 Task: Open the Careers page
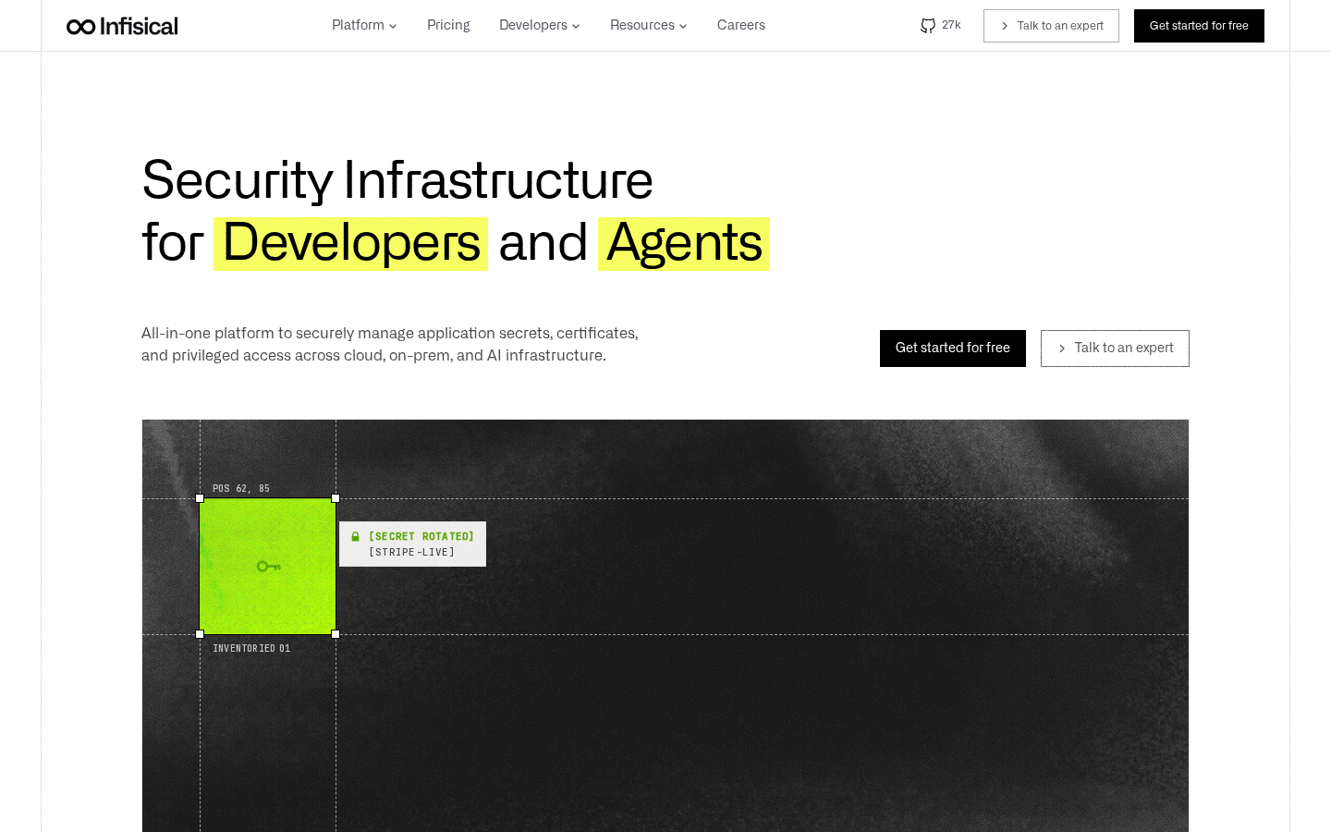coord(741,25)
